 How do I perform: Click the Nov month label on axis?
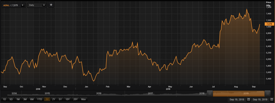44,87
